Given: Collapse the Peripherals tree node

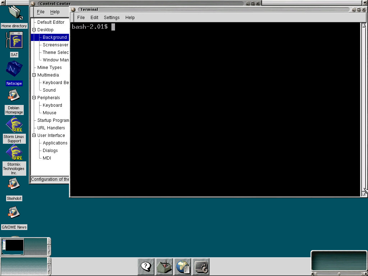Looking at the screenshot, I should click(34, 98).
